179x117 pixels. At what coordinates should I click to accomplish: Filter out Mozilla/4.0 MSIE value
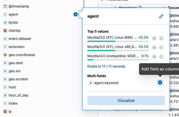click(x=161, y=57)
